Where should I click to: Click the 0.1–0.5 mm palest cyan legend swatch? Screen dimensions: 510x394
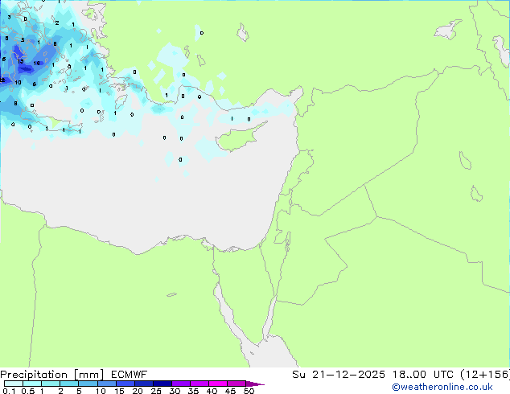pos(14,384)
